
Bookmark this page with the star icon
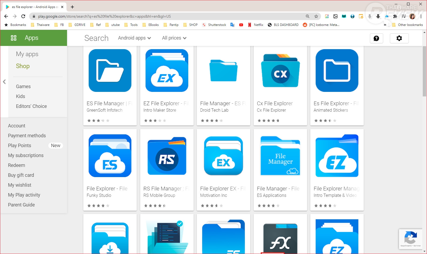click(316, 16)
